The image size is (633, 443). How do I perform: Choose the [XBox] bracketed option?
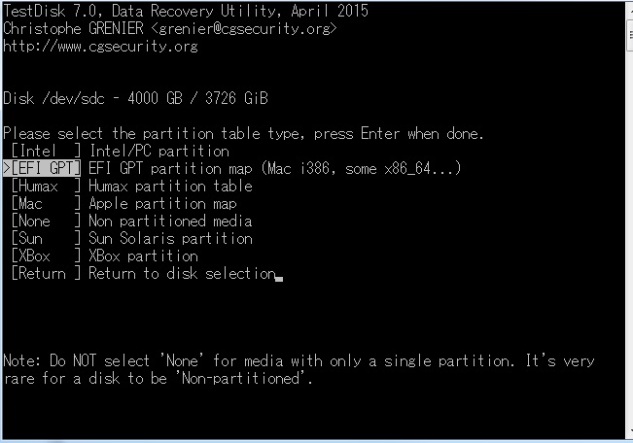[x=46, y=256]
